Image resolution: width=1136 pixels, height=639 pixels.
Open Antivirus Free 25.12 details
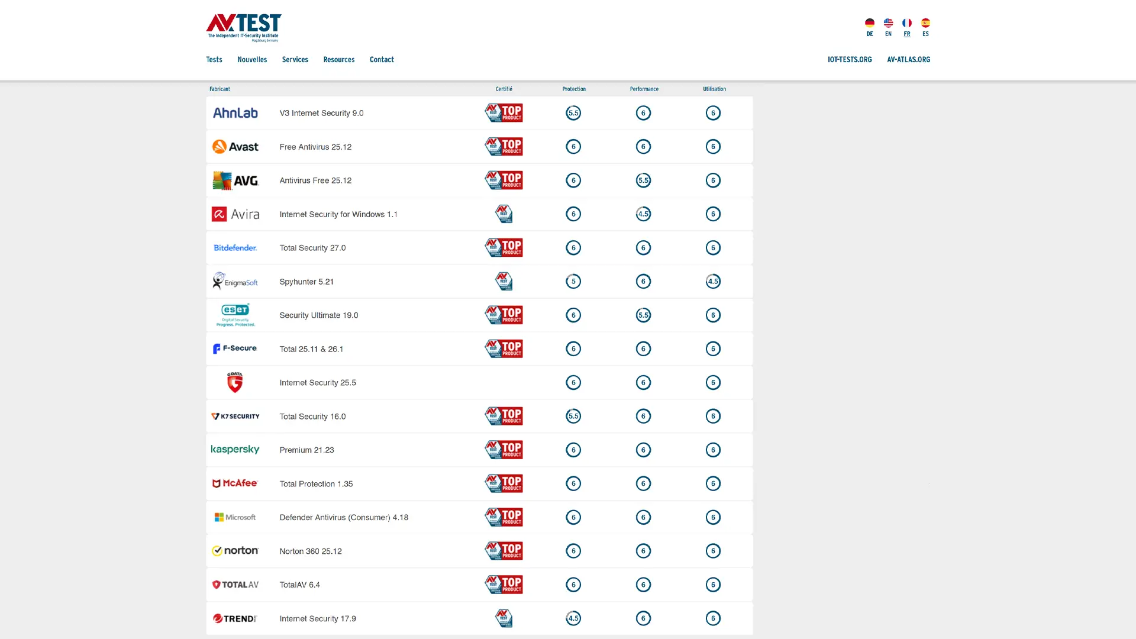(315, 180)
